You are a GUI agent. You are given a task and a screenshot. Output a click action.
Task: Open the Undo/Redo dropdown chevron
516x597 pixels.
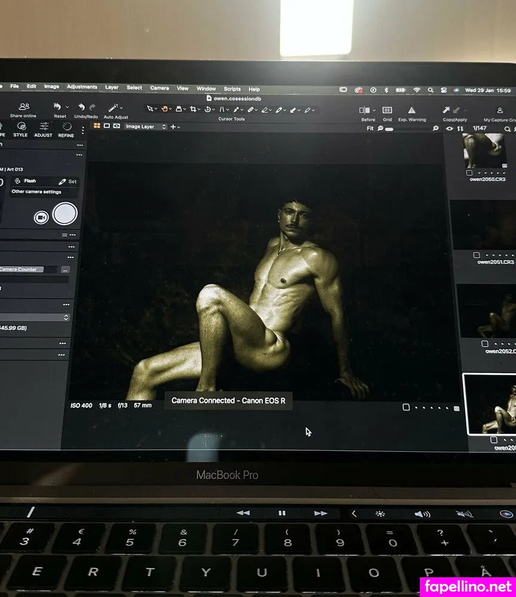(x=67, y=106)
